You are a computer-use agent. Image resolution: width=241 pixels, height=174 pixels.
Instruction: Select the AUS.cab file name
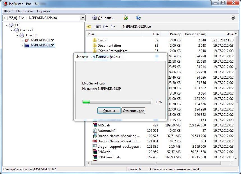[x=104, y=125]
